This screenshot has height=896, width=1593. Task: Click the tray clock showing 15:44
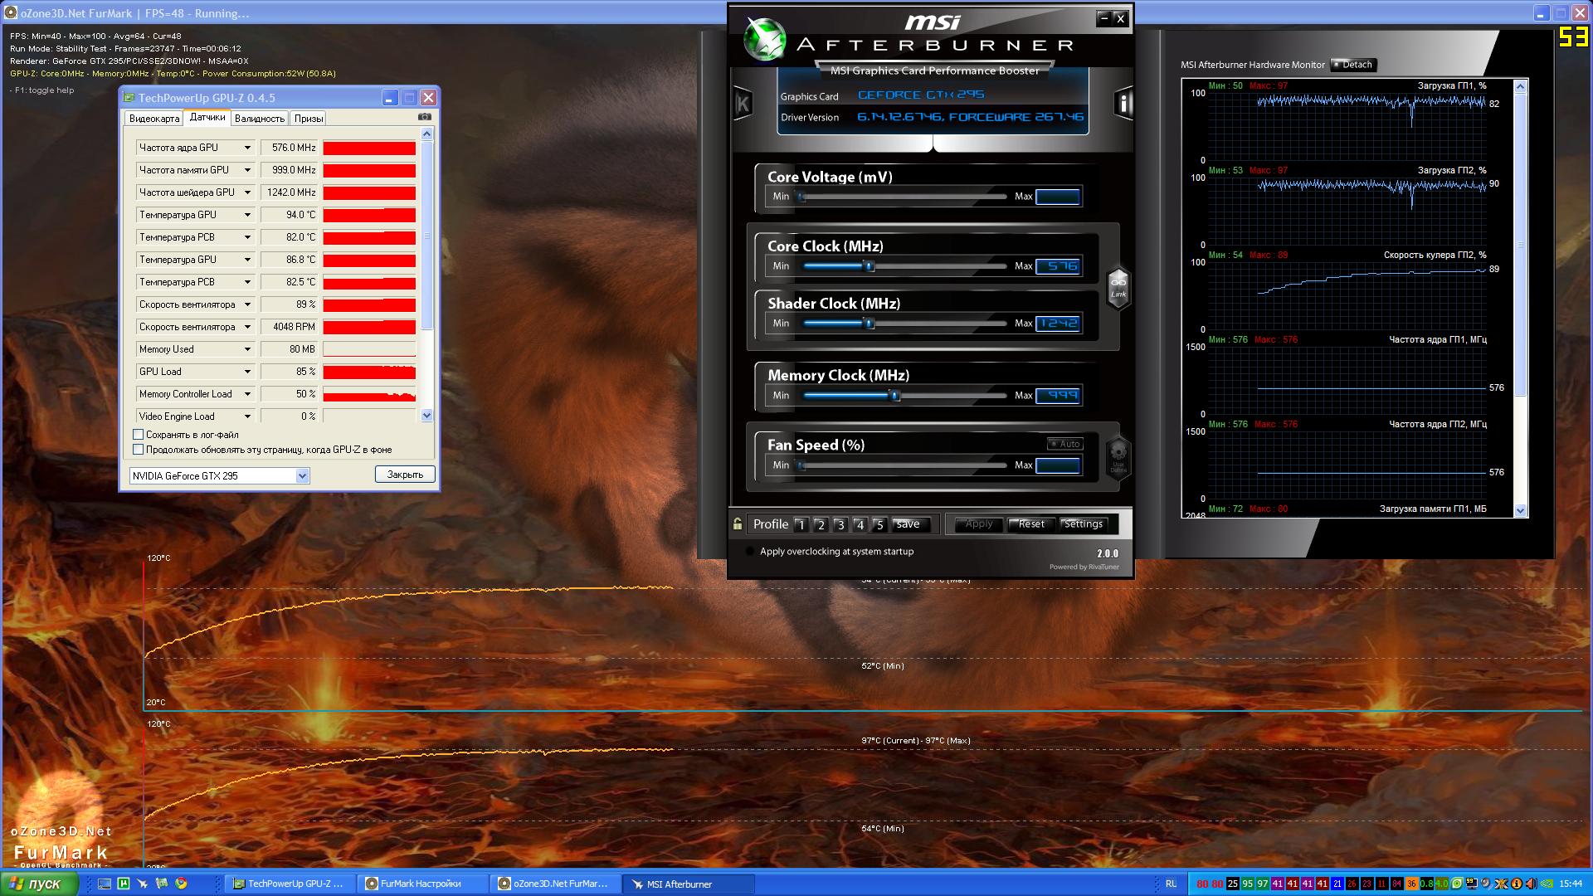click(x=1571, y=884)
